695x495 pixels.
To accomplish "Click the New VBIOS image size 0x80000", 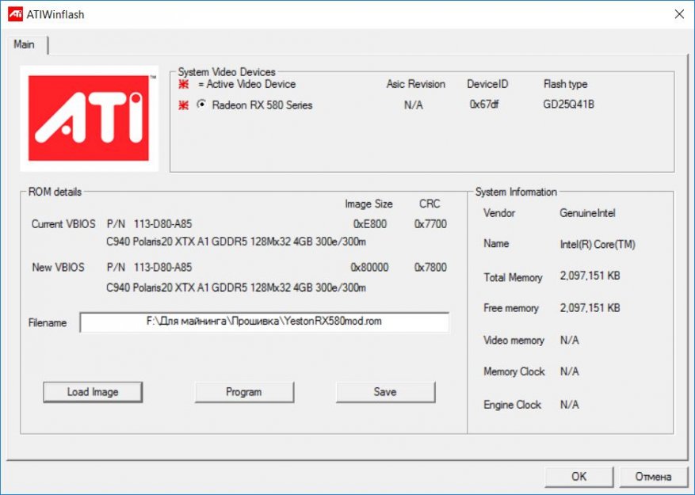I will coord(369,268).
